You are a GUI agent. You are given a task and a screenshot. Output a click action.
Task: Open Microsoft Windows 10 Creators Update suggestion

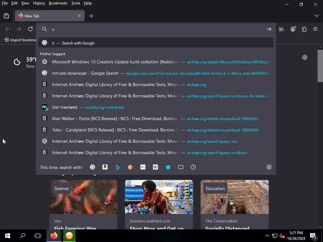(x=156, y=62)
